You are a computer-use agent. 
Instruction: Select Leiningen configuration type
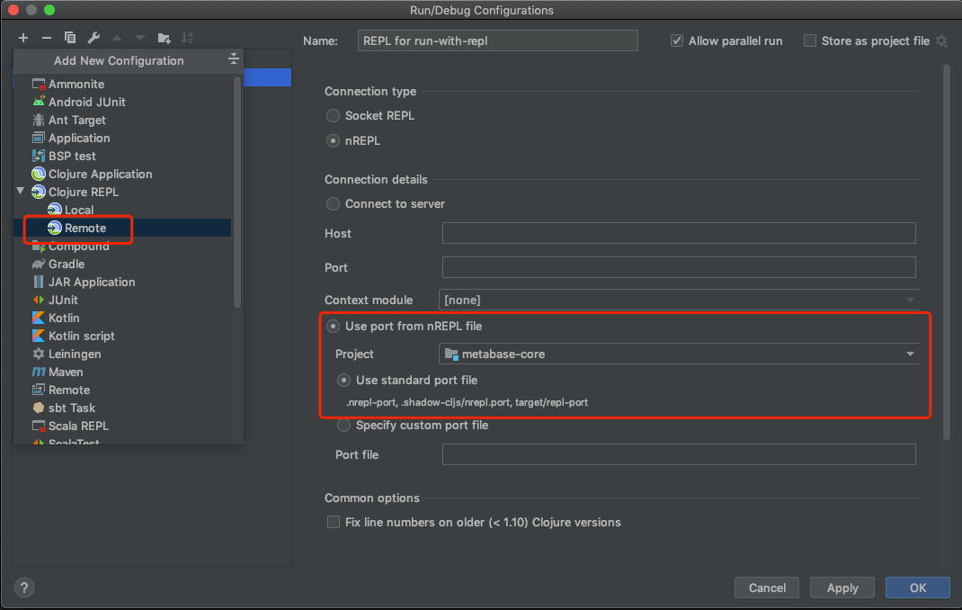coord(75,354)
